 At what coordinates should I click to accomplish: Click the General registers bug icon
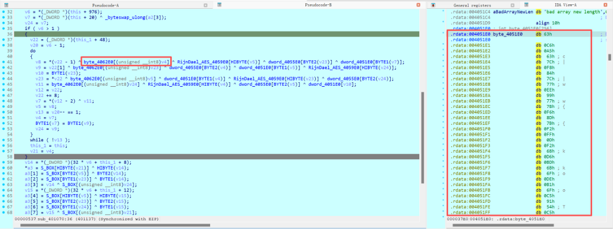click(x=433, y=4)
